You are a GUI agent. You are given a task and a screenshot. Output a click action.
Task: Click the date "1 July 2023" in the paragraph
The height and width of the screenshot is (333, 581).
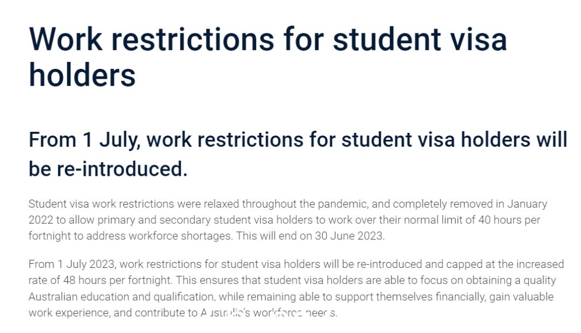click(x=86, y=264)
